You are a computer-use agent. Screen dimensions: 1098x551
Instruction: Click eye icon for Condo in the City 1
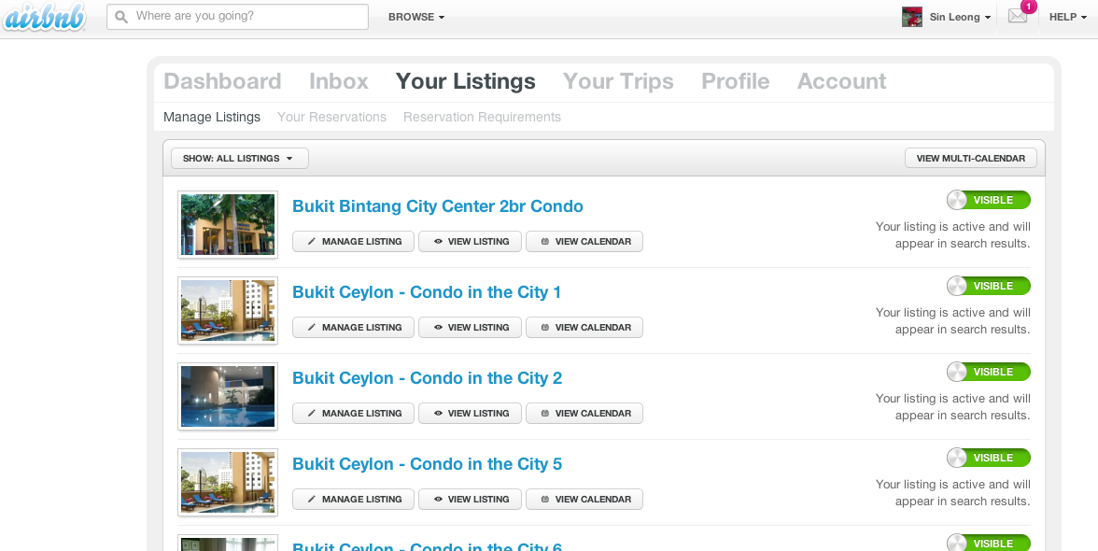coord(438,328)
